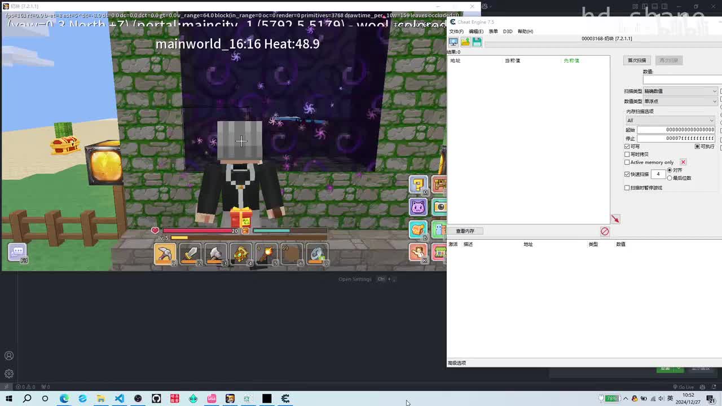The width and height of the screenshot is (722, 406).
Task: Open GitHub Desktop from the taskbar
Action: click(156, 399)
